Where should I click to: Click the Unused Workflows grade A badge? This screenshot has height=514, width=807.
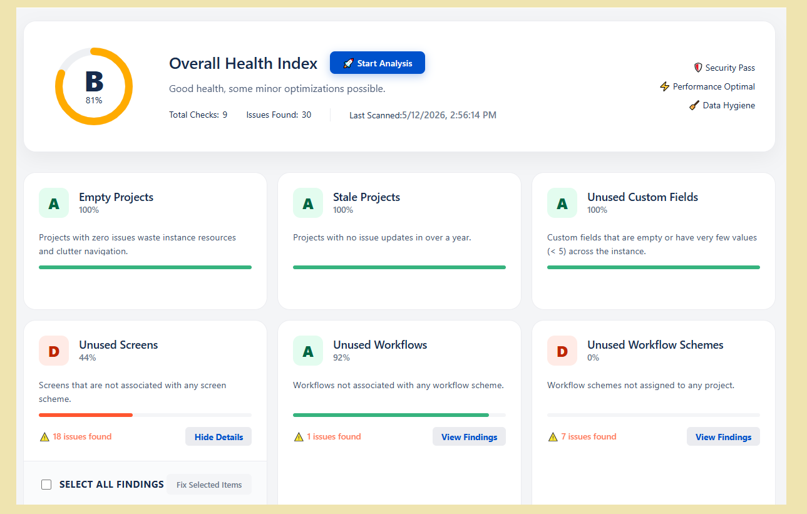pyautogui.click(x=308, y=351)
